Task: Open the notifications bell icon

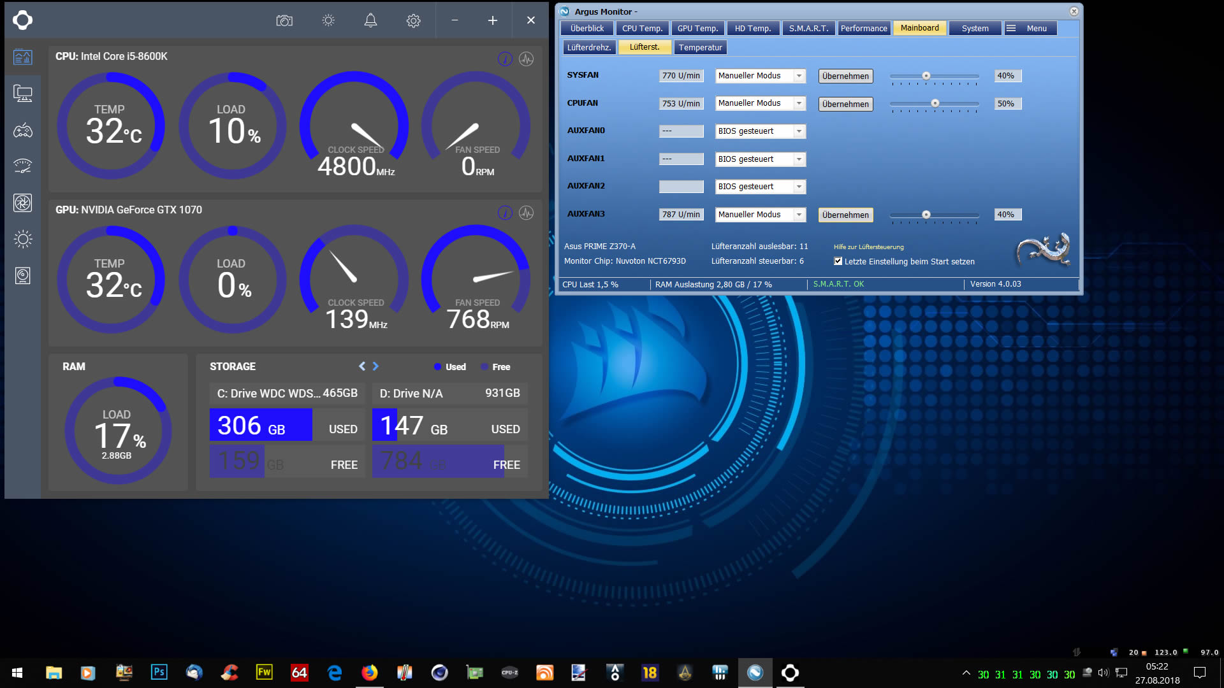Action: 370,20
